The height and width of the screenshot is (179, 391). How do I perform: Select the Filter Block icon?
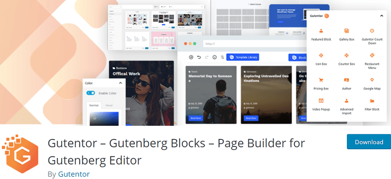tap(372, 101)
